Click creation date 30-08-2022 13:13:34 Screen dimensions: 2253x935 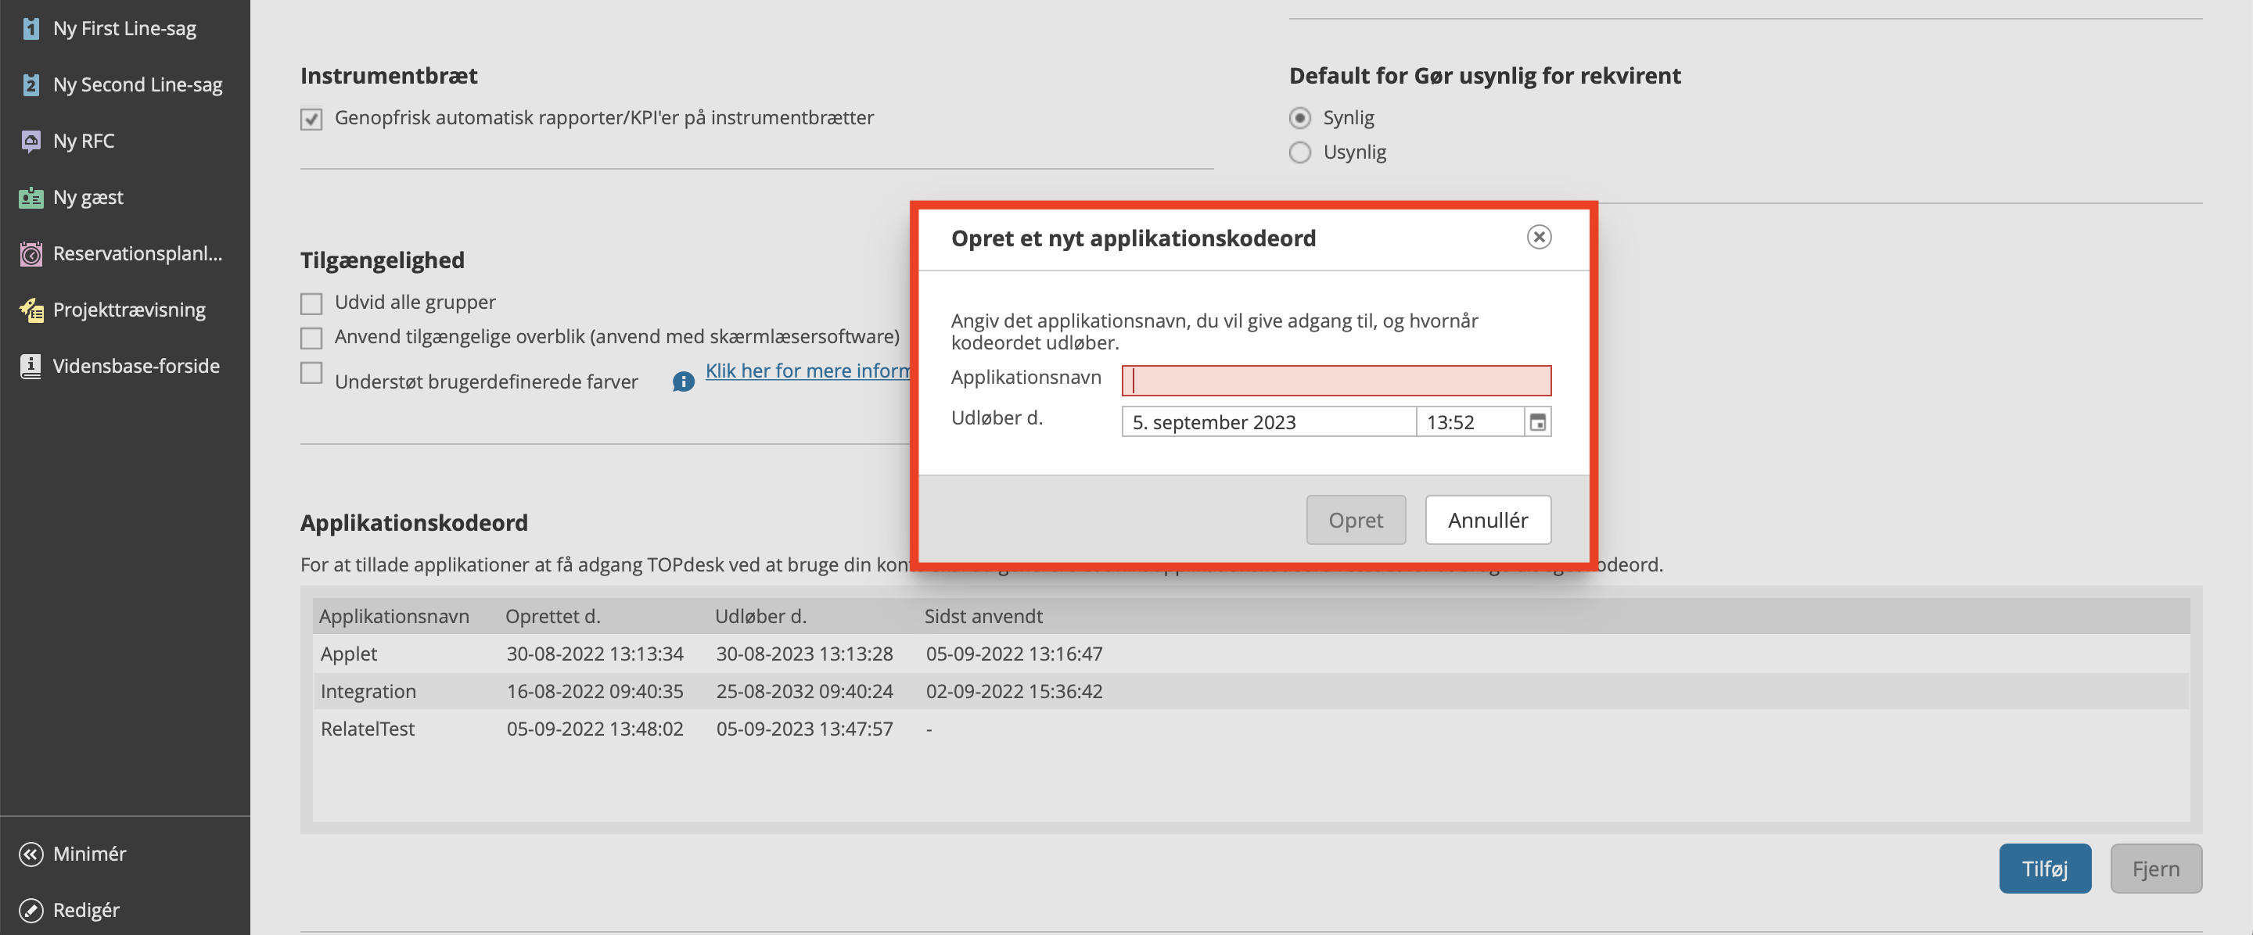pos(595,654)
